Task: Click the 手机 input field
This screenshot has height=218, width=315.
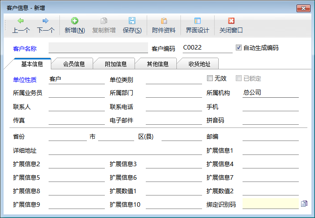Action: pyautogui.click(x=270, y=106)
